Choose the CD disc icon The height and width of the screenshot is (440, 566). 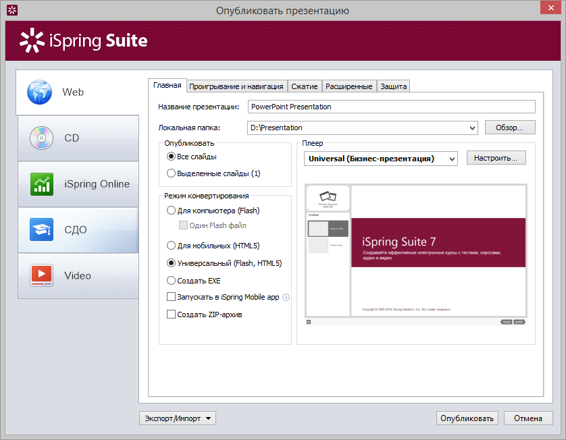click(41, 138)
